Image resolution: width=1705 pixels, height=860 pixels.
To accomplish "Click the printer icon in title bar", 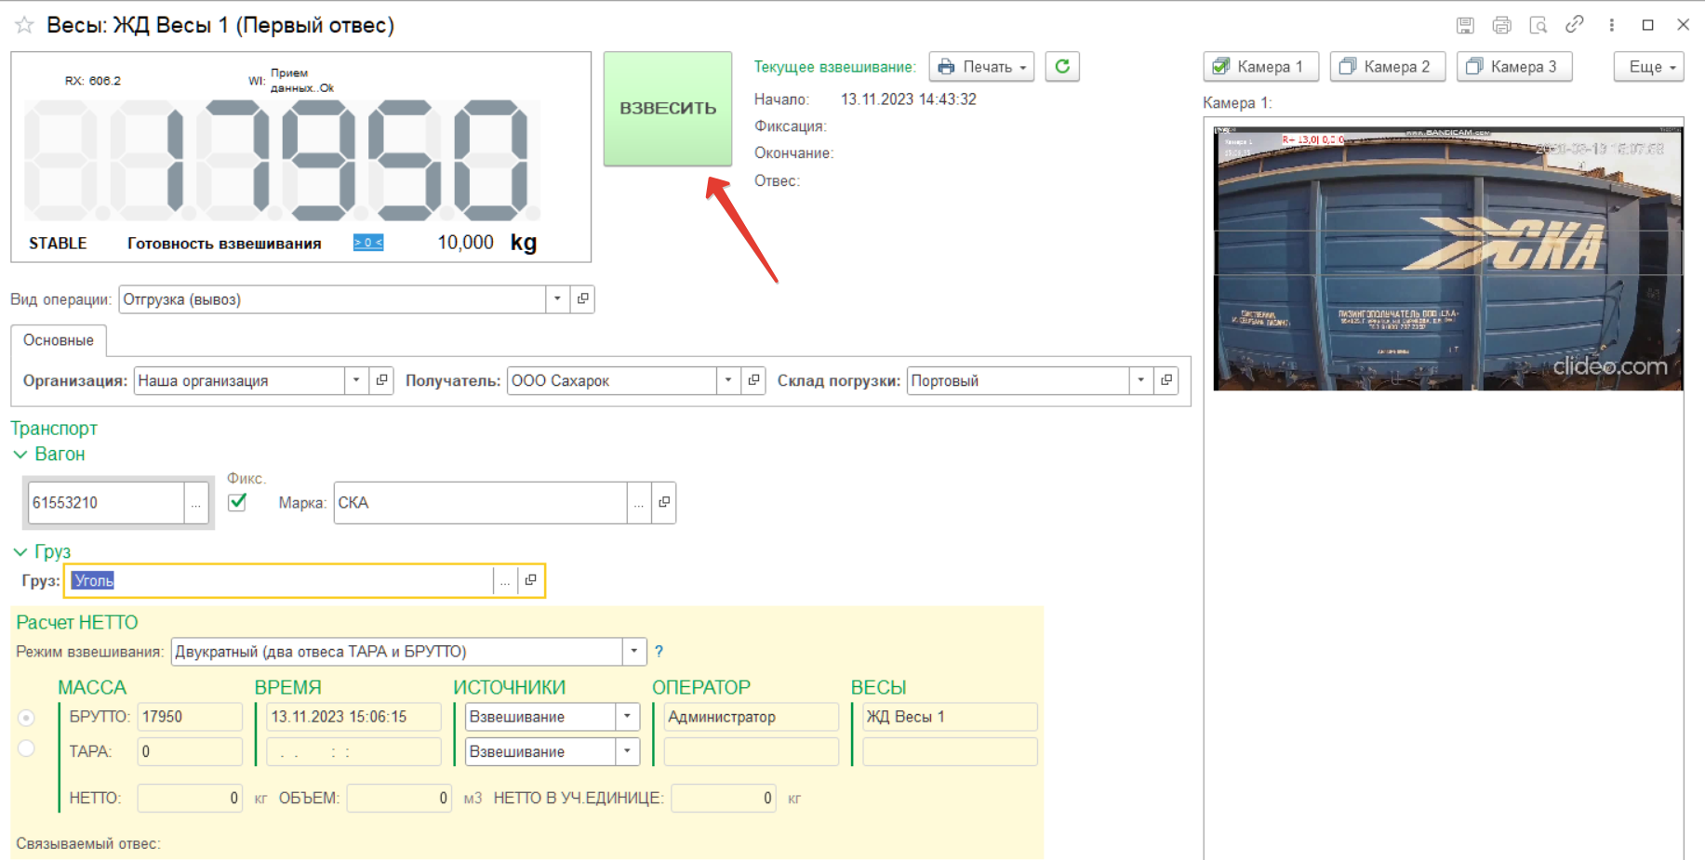I will pos(1501,25).
